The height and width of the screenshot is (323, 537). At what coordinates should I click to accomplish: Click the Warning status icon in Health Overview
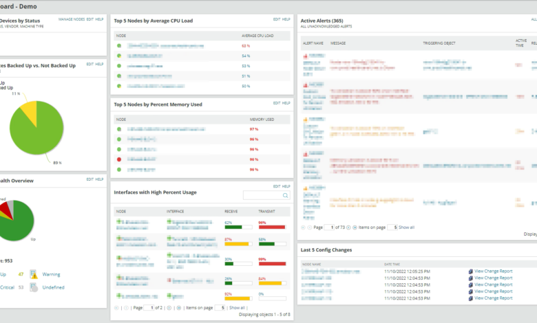pos(34,274)
